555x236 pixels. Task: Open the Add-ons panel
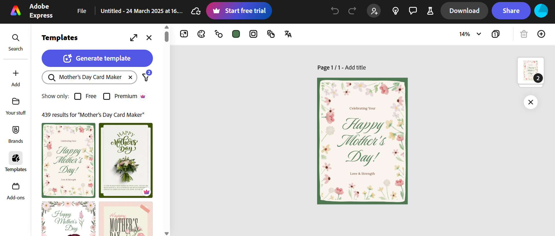[16, 191]
